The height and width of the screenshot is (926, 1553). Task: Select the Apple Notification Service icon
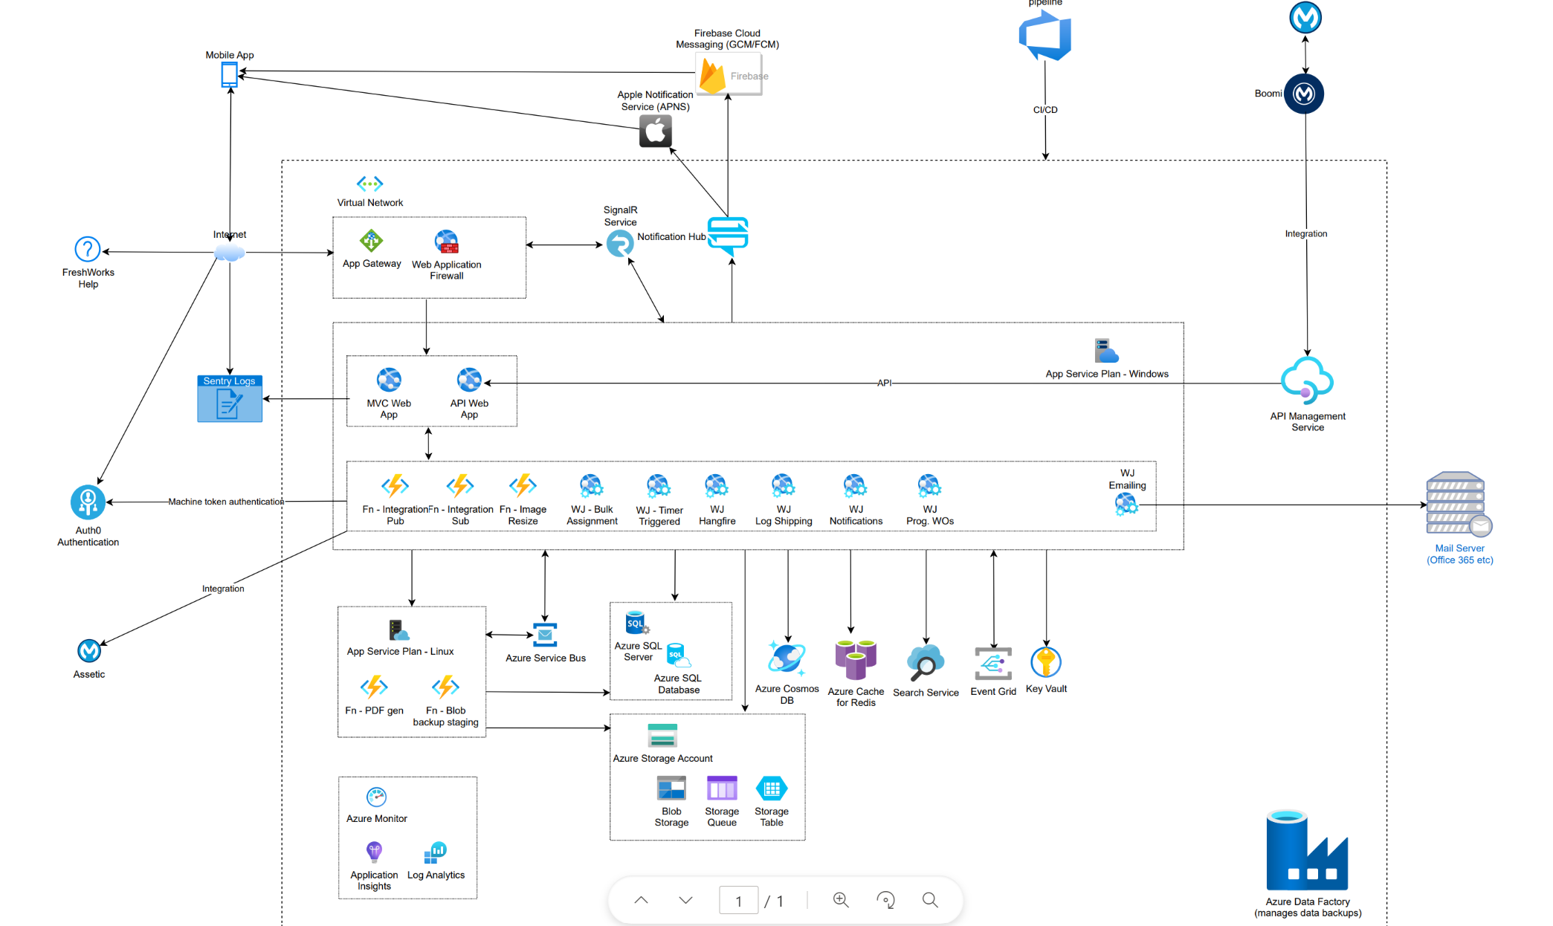click(655, 132)
